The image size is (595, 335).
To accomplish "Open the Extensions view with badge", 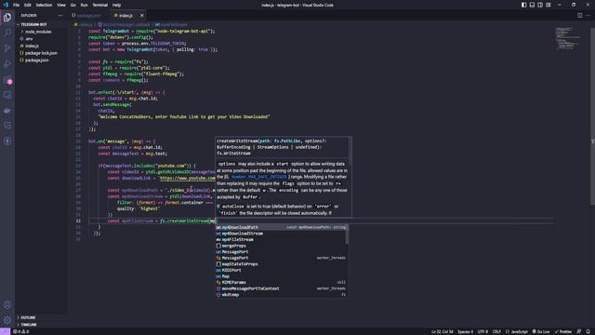I will [7, 79].
